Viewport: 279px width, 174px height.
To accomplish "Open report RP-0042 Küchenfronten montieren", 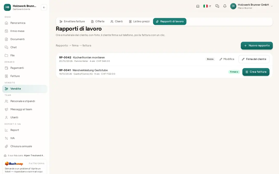I will [82, 57].
